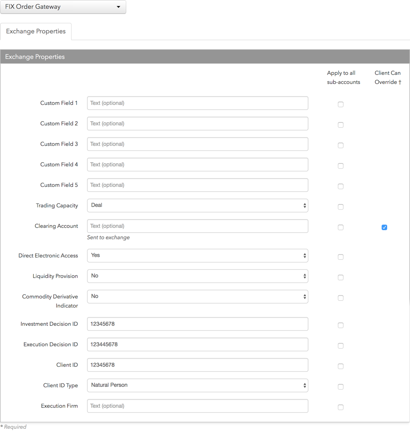Click the Execution Firm text field
This screenshot has height=437, width=410.
(197, 406)
